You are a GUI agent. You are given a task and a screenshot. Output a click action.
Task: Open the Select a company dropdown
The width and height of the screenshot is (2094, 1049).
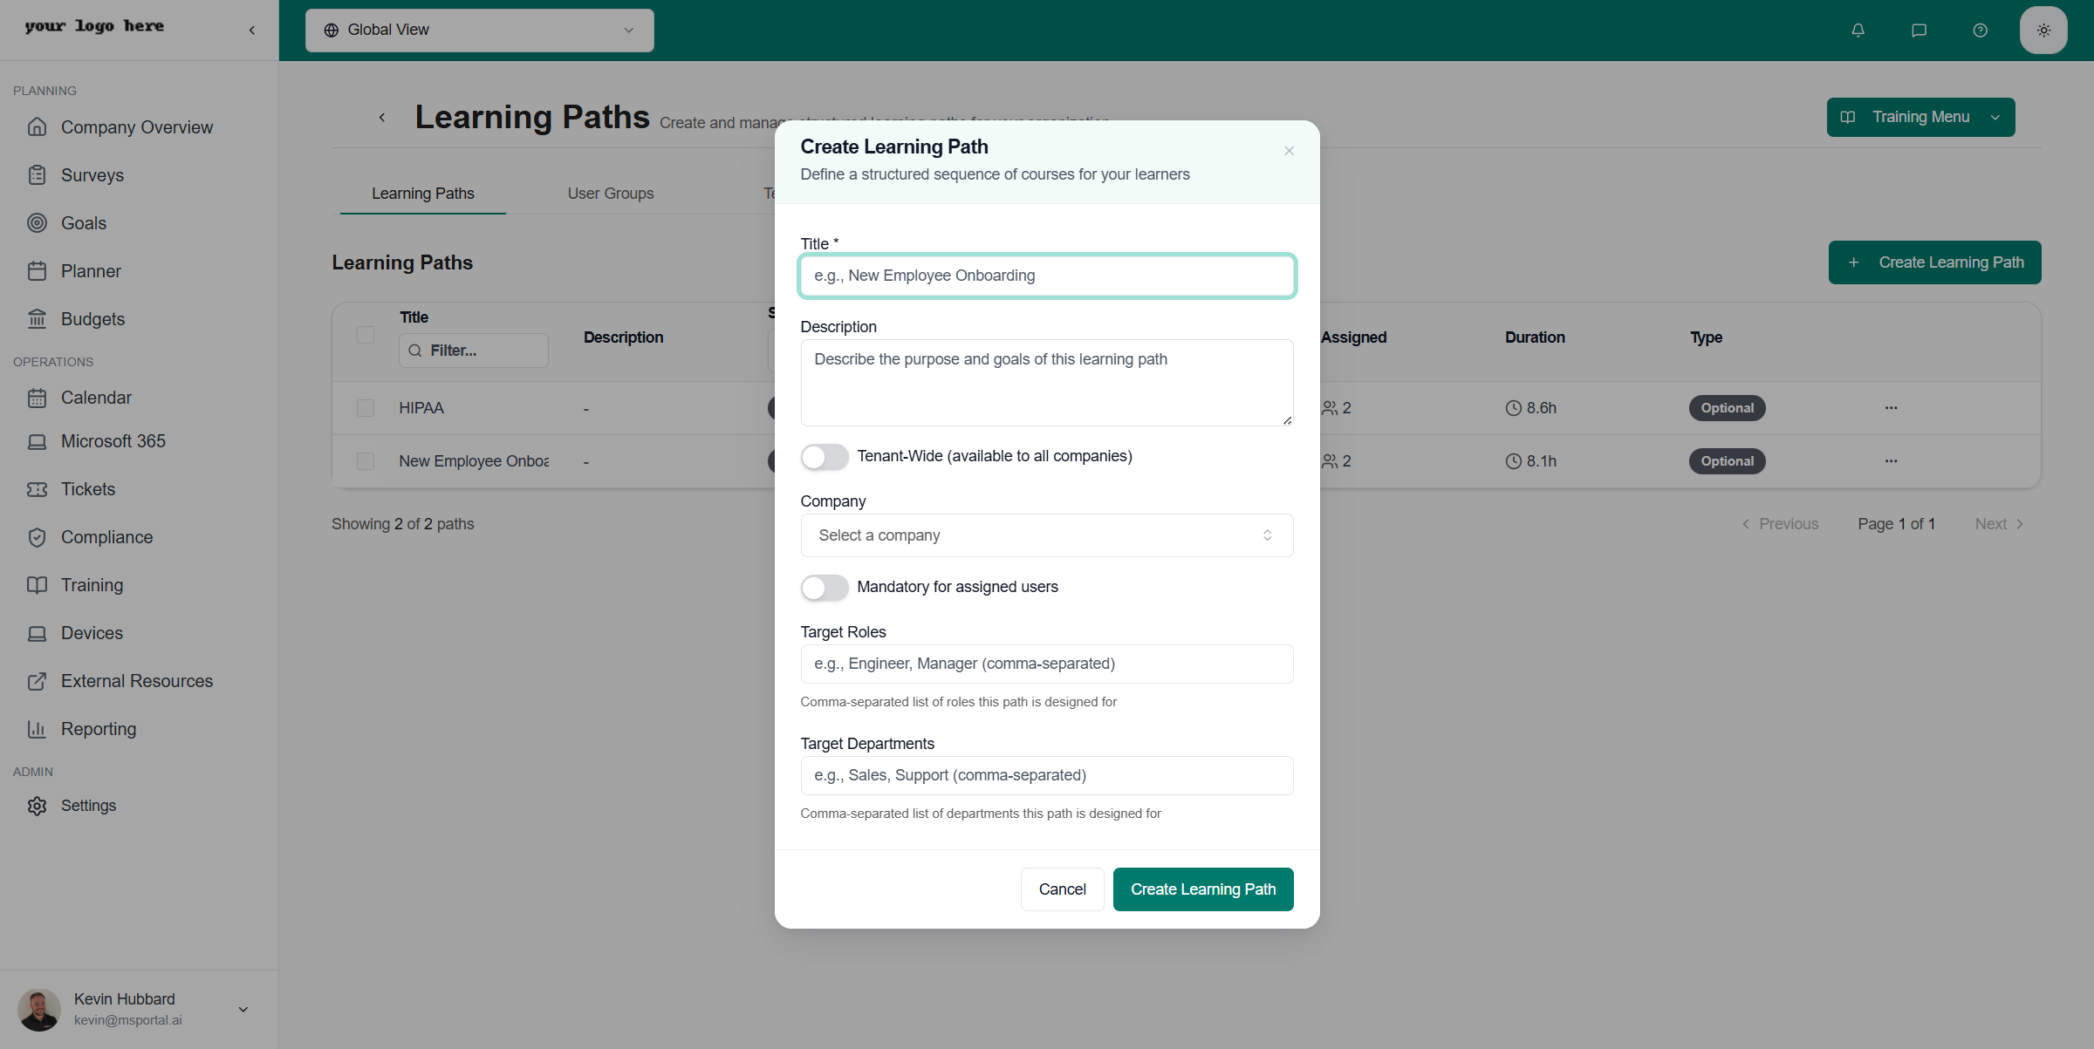coord(1046,535)
